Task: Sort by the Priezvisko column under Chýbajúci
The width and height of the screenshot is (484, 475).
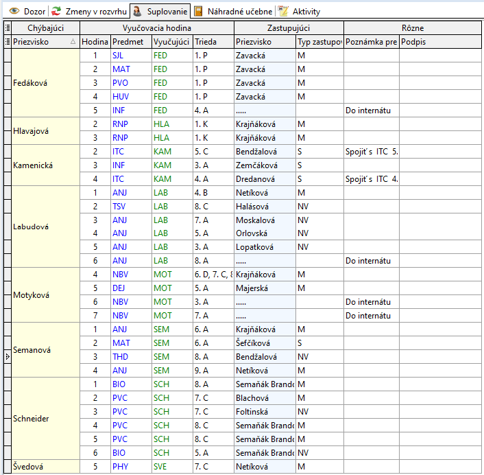Action: [x=42, y=42]
